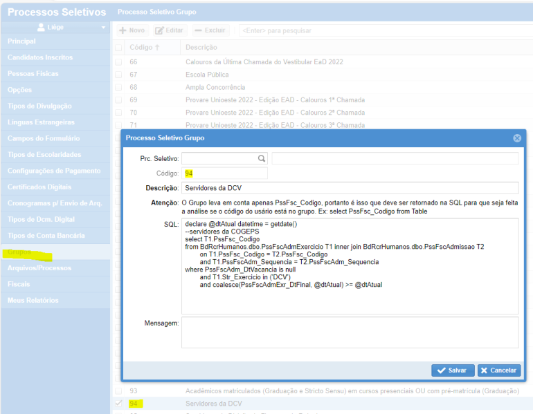
Task: Sort by the Código column header
Action: pyautogui.click(x=144, y=48)
